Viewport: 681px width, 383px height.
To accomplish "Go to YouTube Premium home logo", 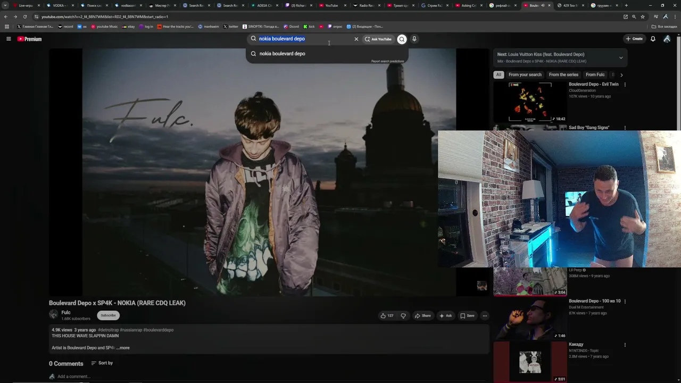I will [29, 39].
